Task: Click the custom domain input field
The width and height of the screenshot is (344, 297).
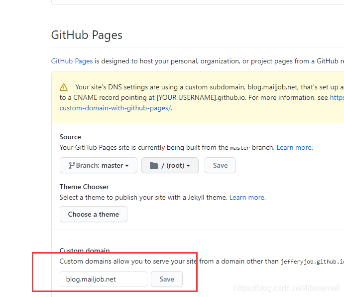Action: pos(104,279)
